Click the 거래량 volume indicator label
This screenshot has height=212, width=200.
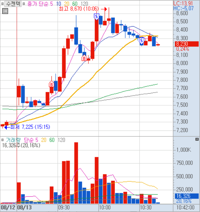pos(12,140)
